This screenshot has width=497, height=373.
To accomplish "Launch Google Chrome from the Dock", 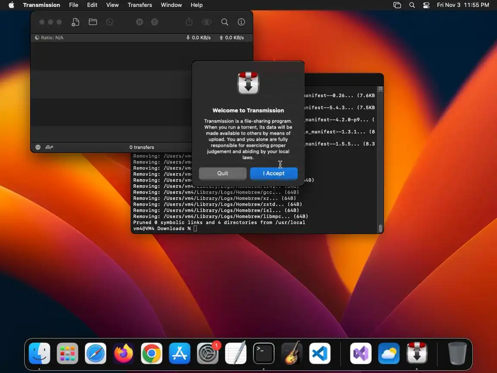I will pyautogui.click(x=151, y=353).
